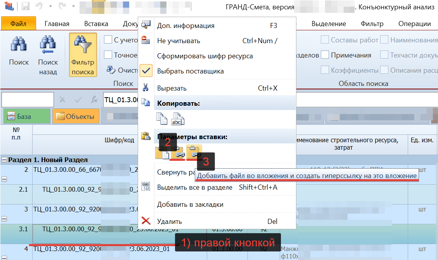Click the first paste option icon
Image resolution: width=438 pixels, height=260 pixels.
(x=162, y=152)
